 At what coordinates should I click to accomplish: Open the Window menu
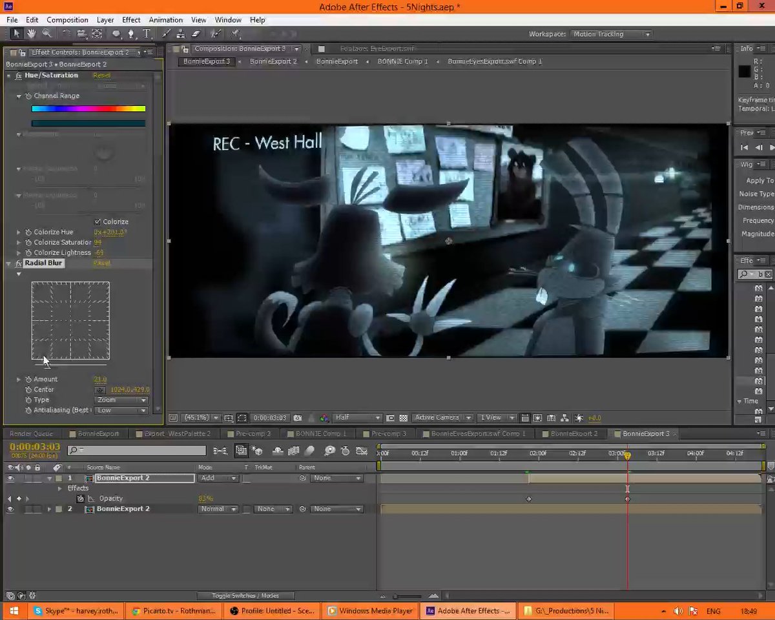pos(228,20)
